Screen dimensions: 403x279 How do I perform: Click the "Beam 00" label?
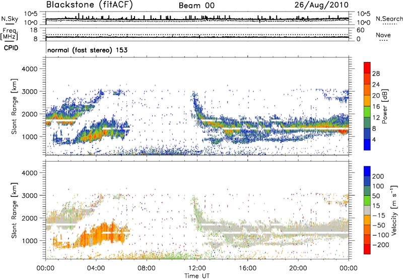point(196,6)
